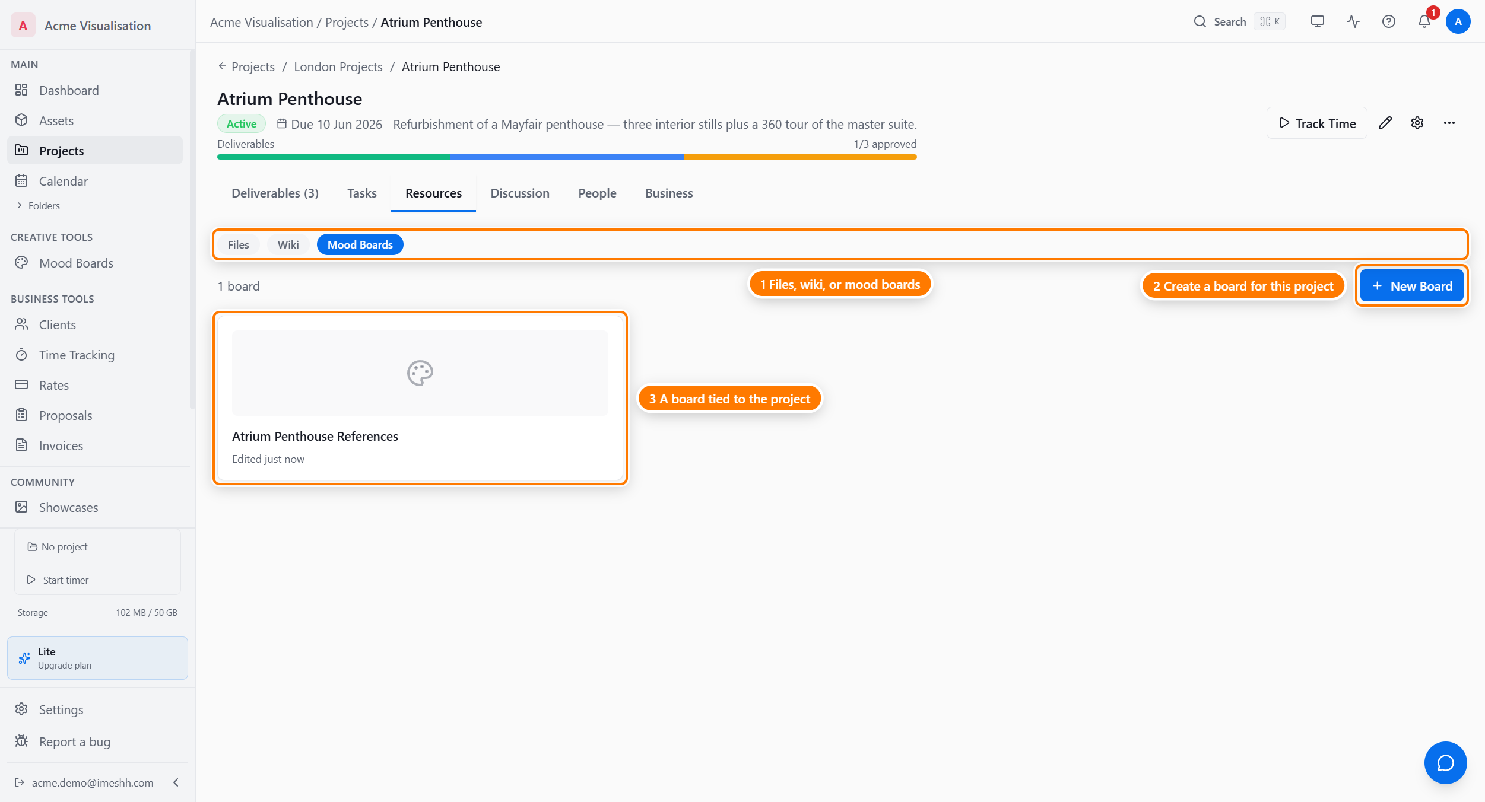Open project settings gear icon
The height and width of the screenshot is (802, 1485).
(x=1417, y=123)
